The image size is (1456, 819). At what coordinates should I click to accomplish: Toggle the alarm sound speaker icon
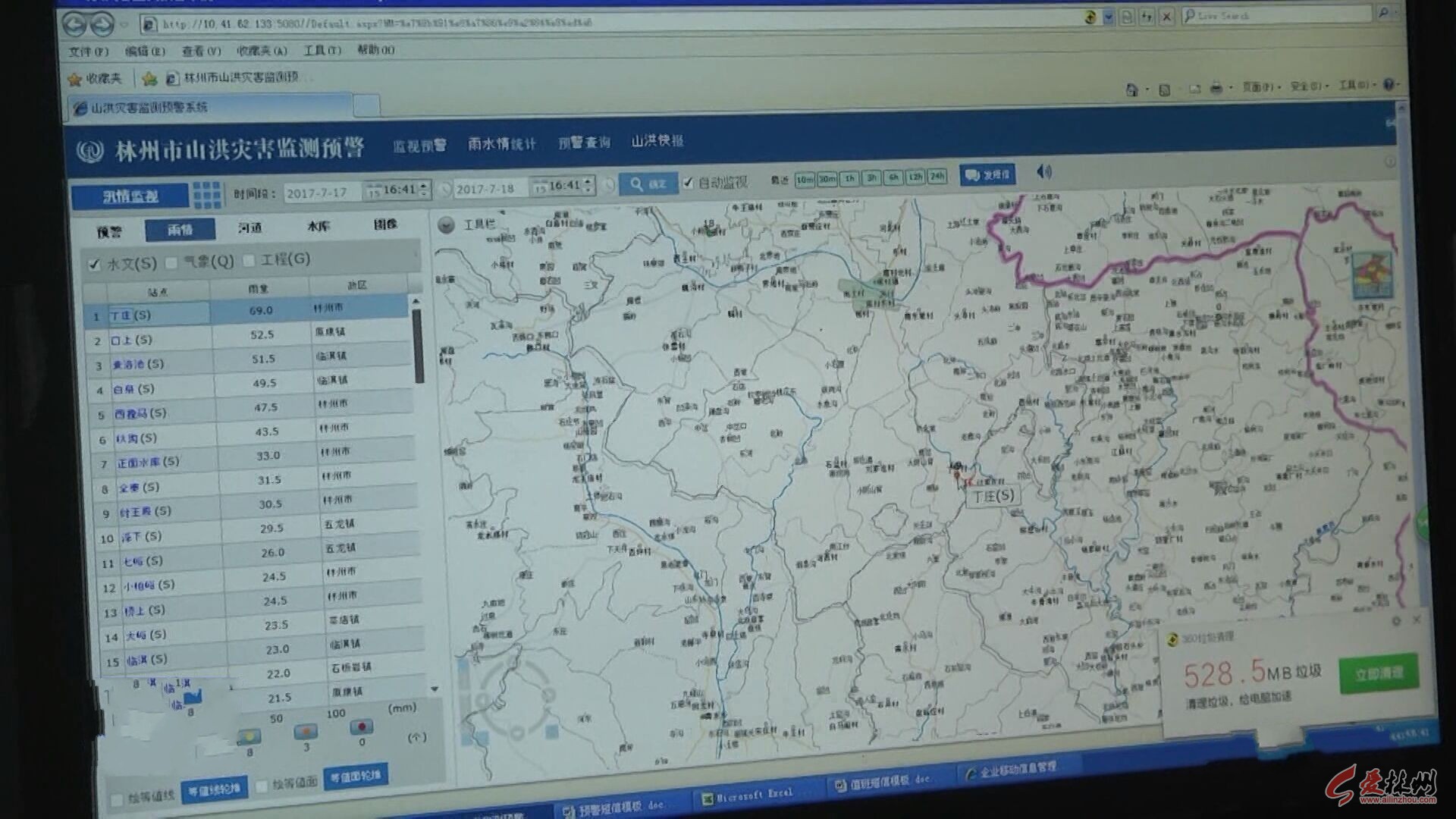[x=1044, y=172]
